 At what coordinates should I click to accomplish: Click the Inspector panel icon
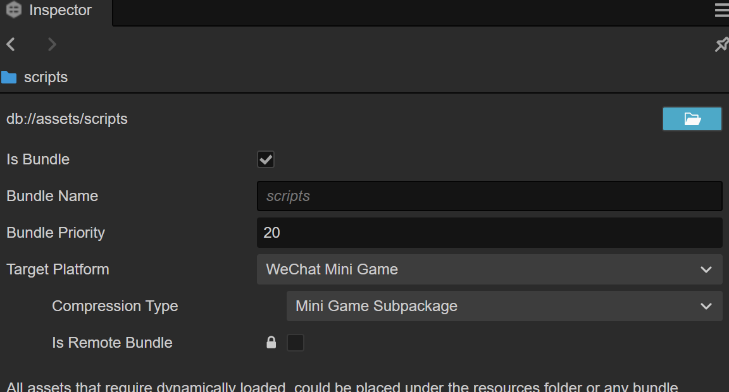pyautogui.click(x=14, y=11)
